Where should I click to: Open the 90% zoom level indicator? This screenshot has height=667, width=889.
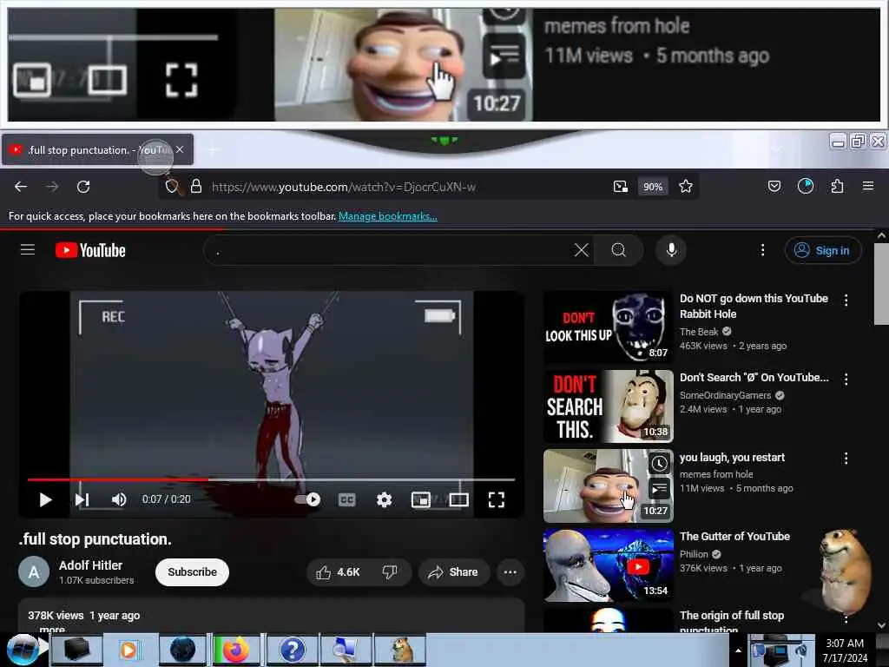pyautogui.click(x=653, y=187)
